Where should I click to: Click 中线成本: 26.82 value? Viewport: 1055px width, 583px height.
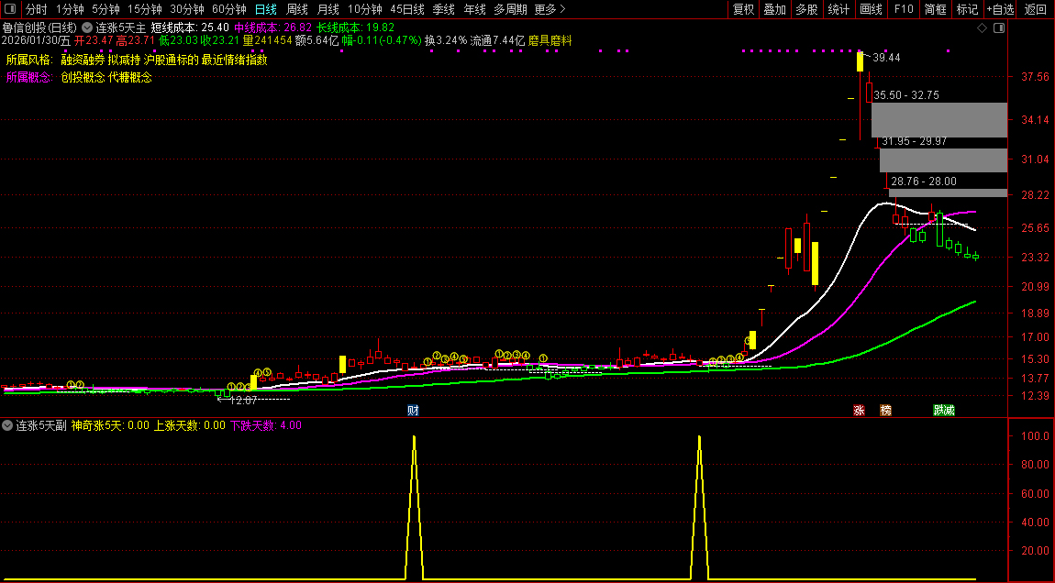(272, 28)
